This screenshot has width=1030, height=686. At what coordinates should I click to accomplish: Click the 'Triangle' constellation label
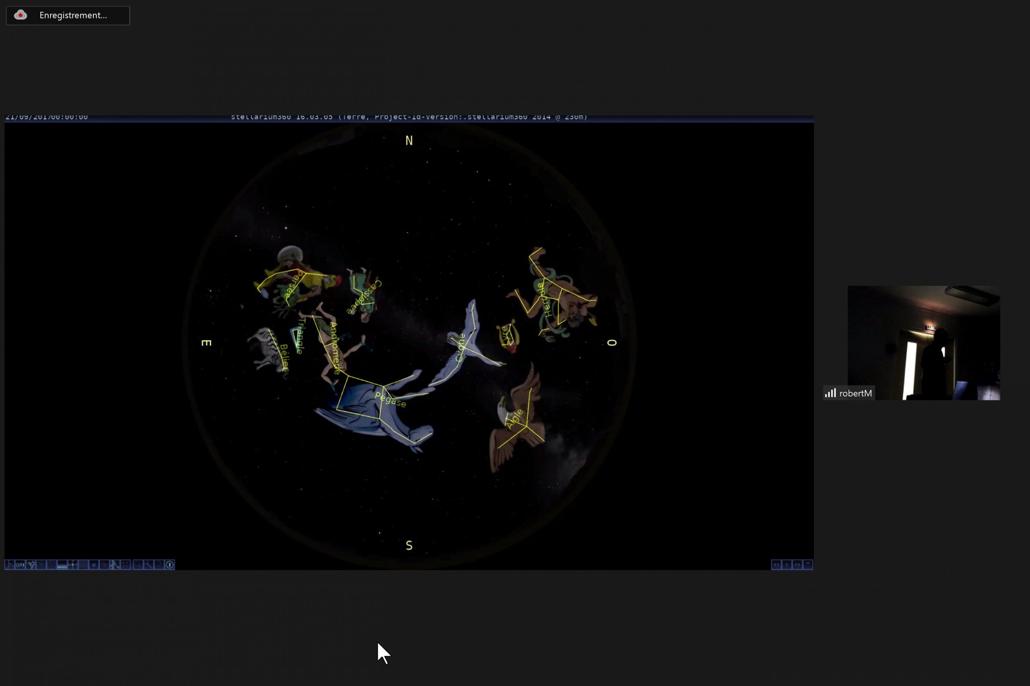[301, 336]
